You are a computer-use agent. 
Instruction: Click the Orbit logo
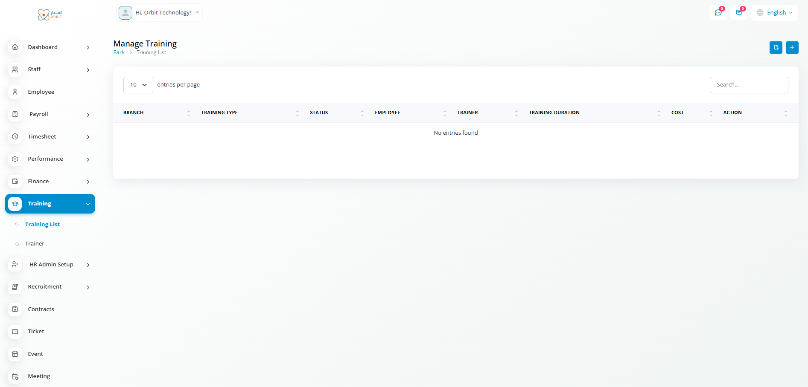pyautogui.click(x=50, y=15)
